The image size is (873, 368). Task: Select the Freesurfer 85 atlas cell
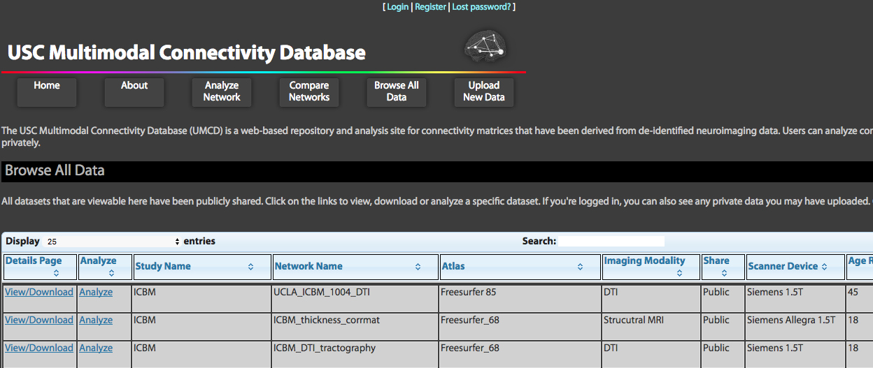click(x=520, y=298)
